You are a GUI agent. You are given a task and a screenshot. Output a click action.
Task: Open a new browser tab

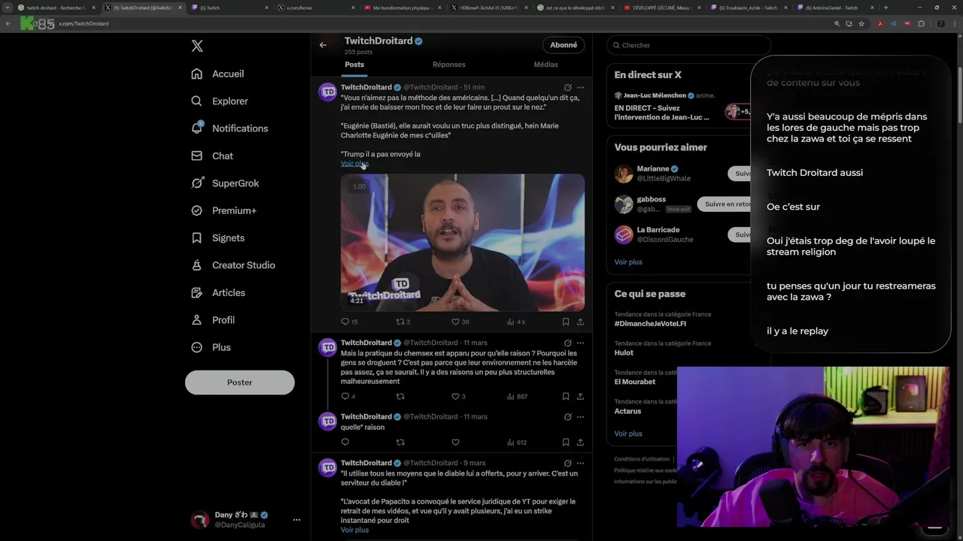(886, 8)
